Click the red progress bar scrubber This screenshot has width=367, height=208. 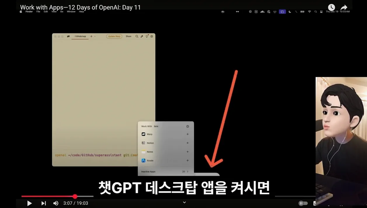tap(75, 197)
